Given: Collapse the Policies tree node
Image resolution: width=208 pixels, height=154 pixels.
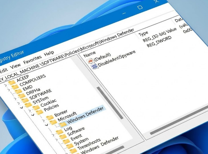Looking at the screenshot, I should point(33,115).
